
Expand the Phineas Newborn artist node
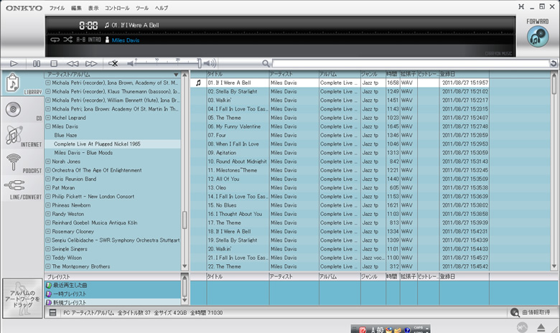coord(48,205)
